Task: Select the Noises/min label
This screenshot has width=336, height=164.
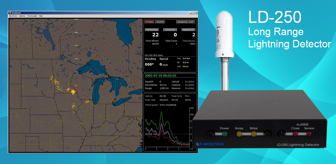Action: pos(188,30)
